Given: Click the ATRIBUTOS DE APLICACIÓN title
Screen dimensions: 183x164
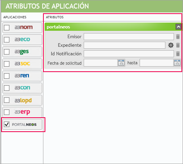Looking at the screenshot, I should click(47, 6).
